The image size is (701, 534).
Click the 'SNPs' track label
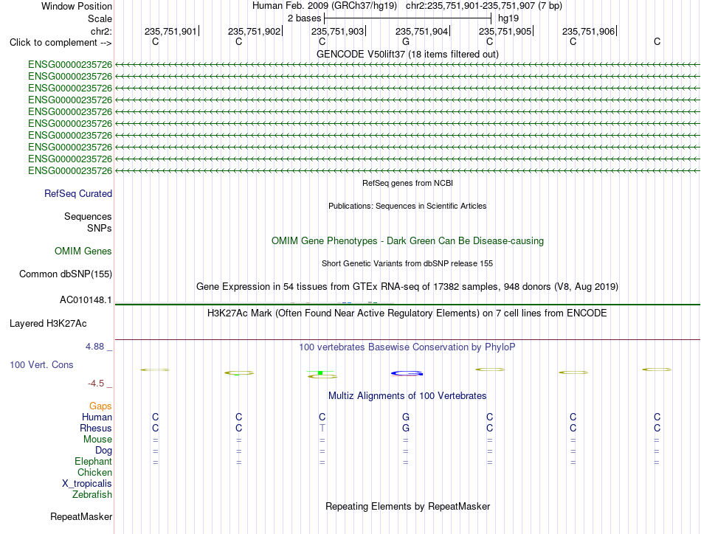tap(100, 229)
